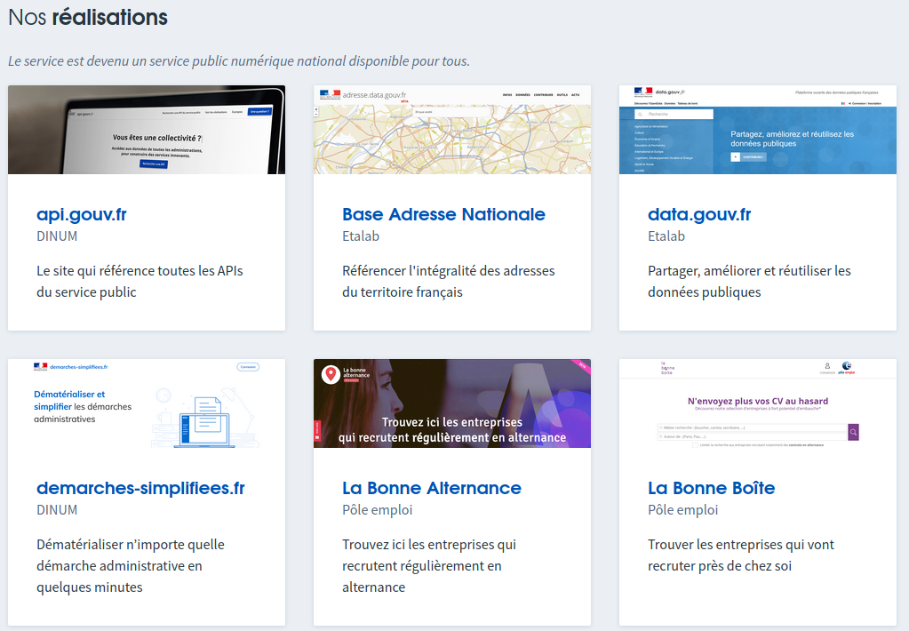Click the French flag logo in demarches-simplifiees thumbnail

41,366
